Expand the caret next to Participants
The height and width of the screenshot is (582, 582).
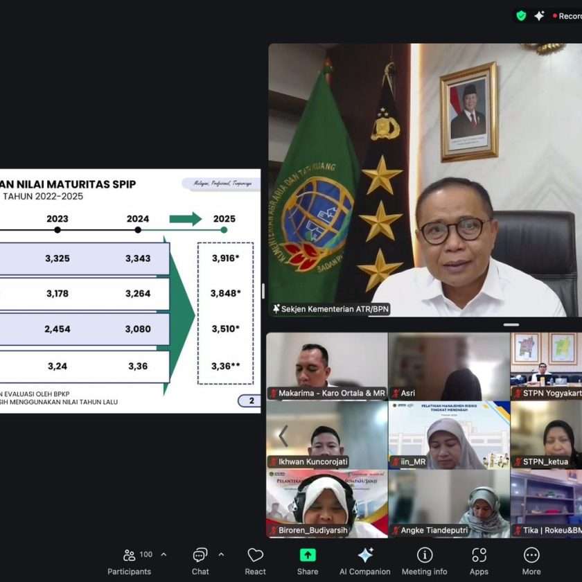[x=164, y=554]
